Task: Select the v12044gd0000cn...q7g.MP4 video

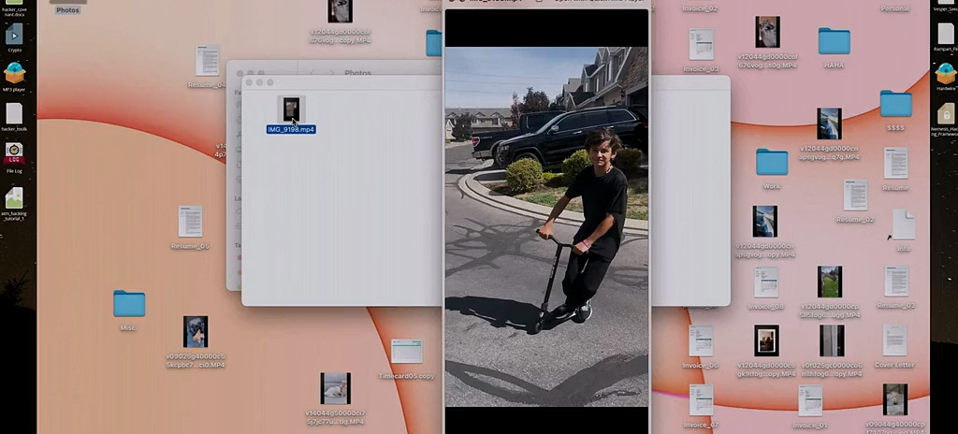Action: click(829, 123)
